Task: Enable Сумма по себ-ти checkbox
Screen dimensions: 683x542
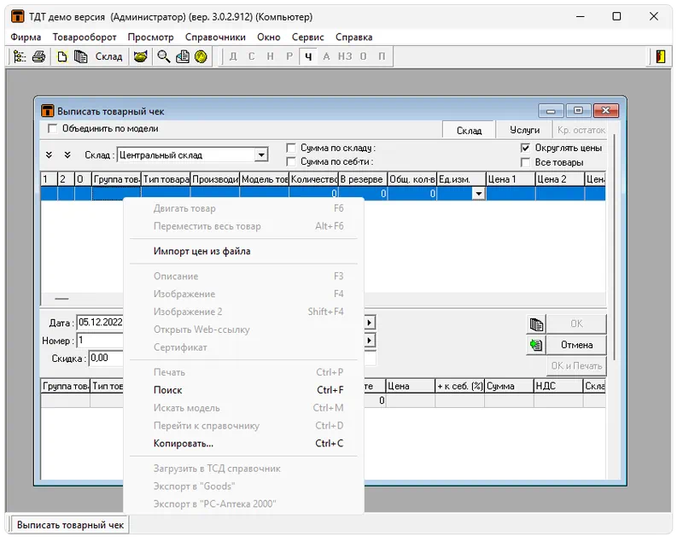Action: pyautogui.click(x=291, y=162)
